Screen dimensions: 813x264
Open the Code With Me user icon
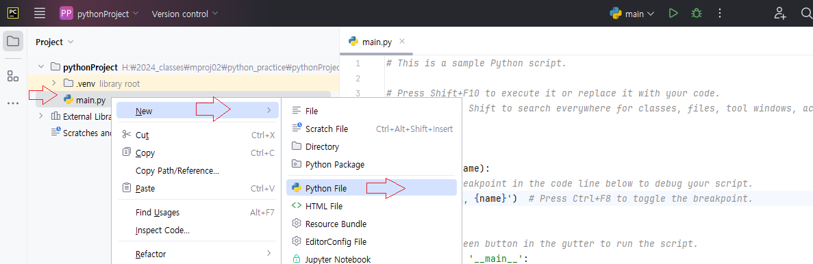[x=780, y=14]
